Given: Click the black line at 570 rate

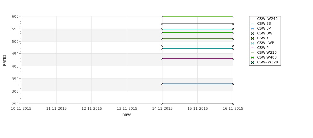Looking at the screenshot, I should coord(198,24).
